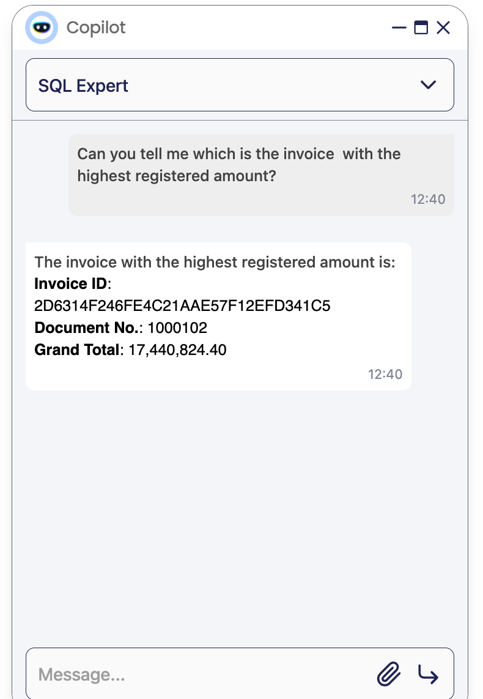Click the 12:40 timestamp on the Copilot response
Screen dimensions: 483x699
[385, 374]
